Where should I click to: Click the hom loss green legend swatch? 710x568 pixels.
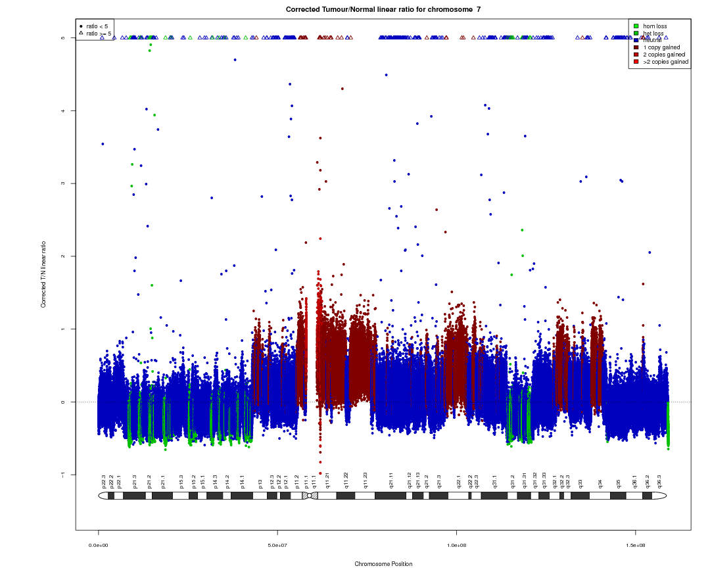click(636, 26)
